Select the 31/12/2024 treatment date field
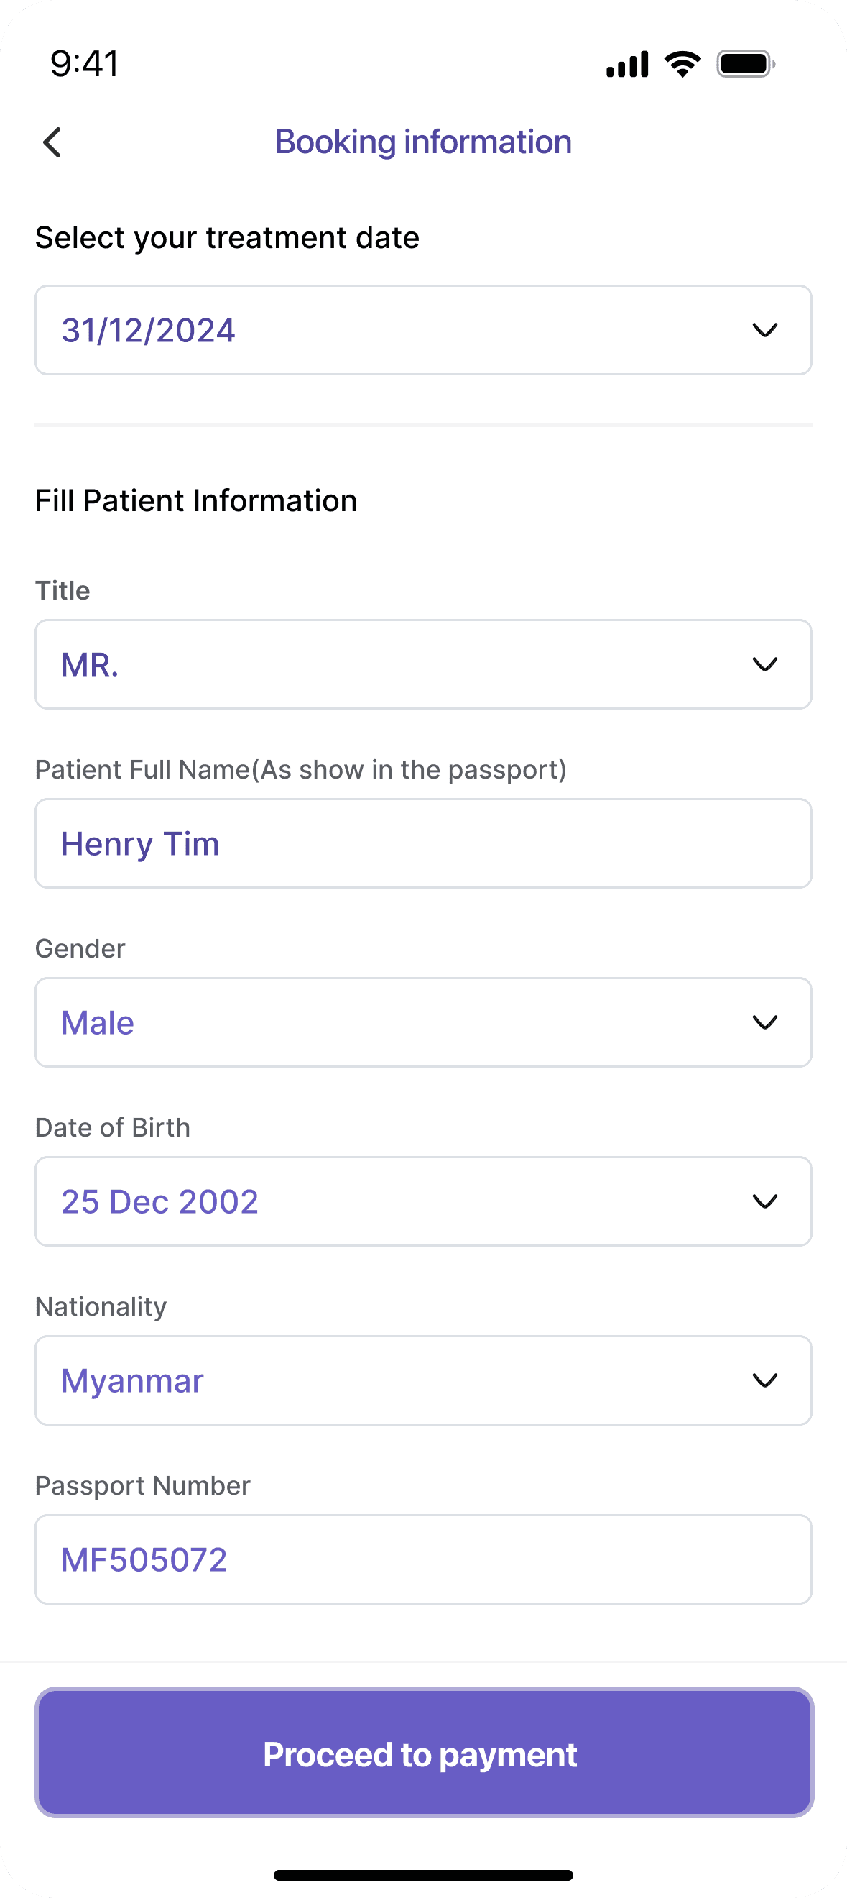The height and width of the screenshot is (1898, 847). pyautogui.click(x=424, y=330)
